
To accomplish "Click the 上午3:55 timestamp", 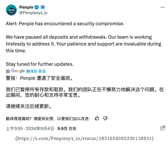I will click(14, 128).
